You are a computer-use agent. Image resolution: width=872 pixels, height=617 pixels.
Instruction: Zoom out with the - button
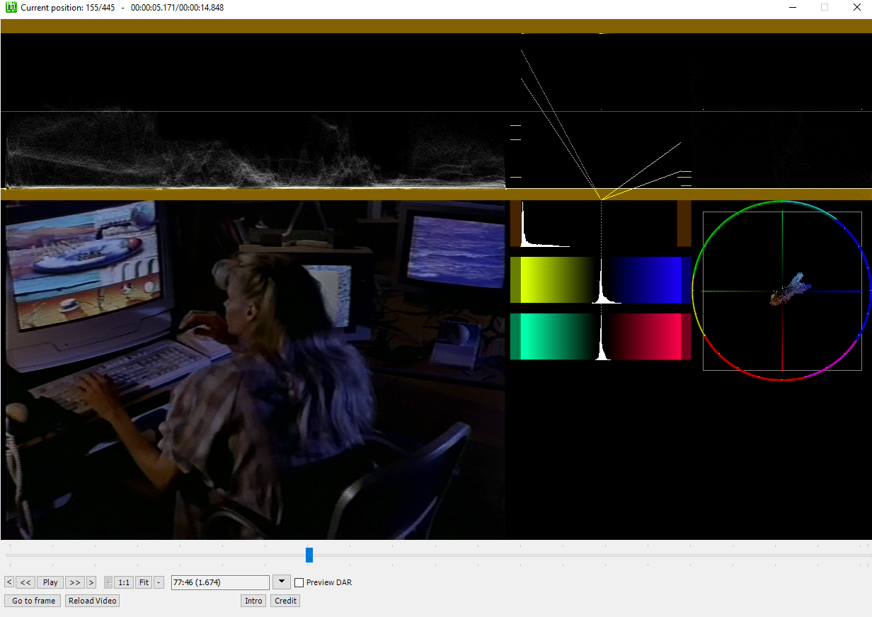click(x=159, y=582)
